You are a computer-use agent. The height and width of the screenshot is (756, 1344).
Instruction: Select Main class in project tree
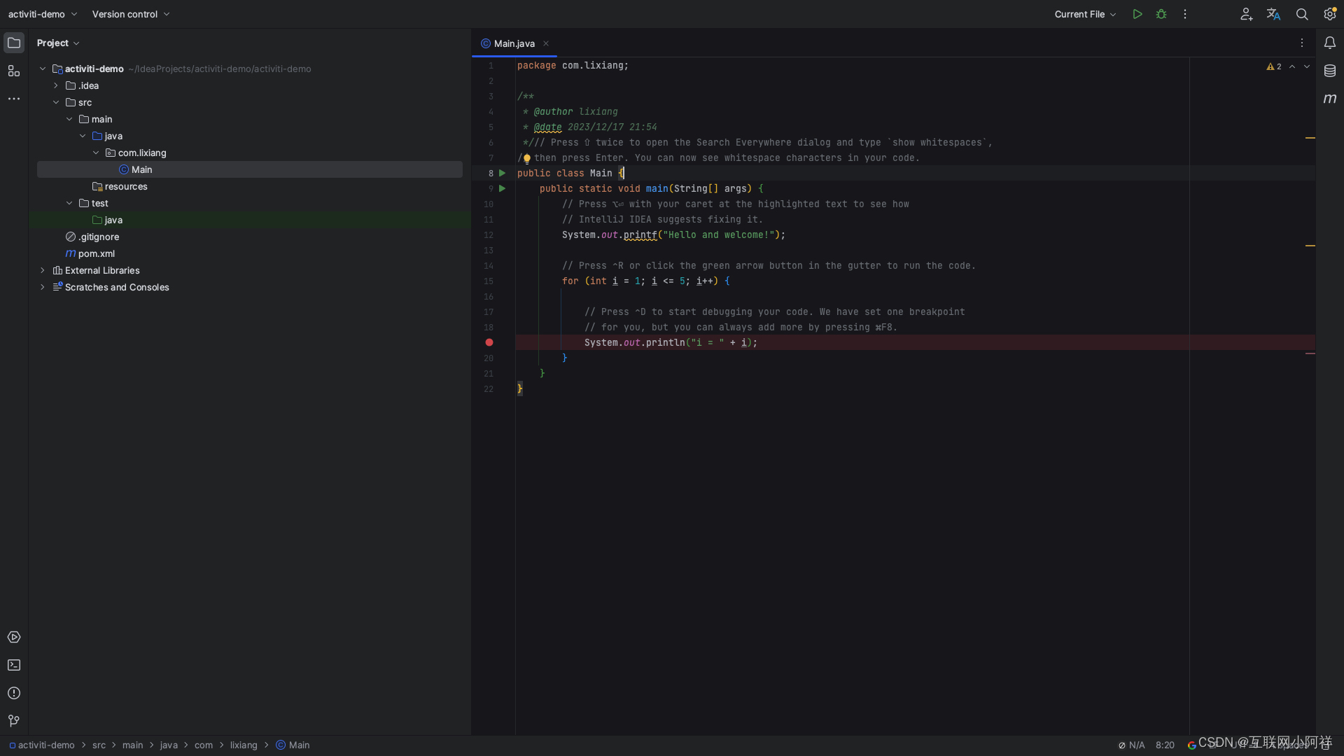[x=249, y=169]
